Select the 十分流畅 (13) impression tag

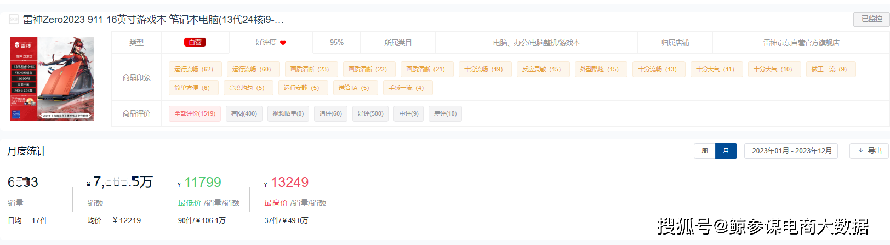pyautogui.click(x=659, y=69)
